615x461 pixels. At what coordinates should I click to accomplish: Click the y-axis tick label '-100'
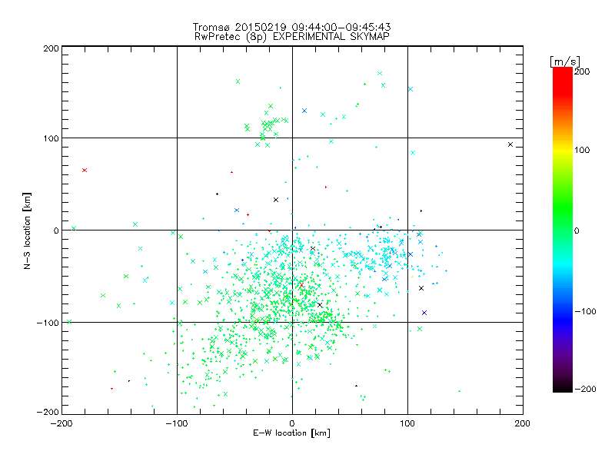point(48,323)
